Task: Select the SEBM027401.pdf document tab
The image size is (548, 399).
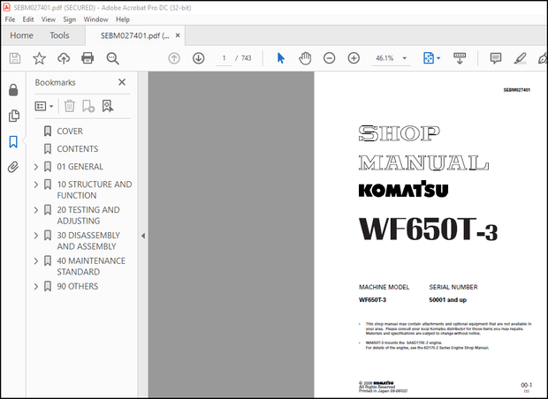Action: coord(135,35)
